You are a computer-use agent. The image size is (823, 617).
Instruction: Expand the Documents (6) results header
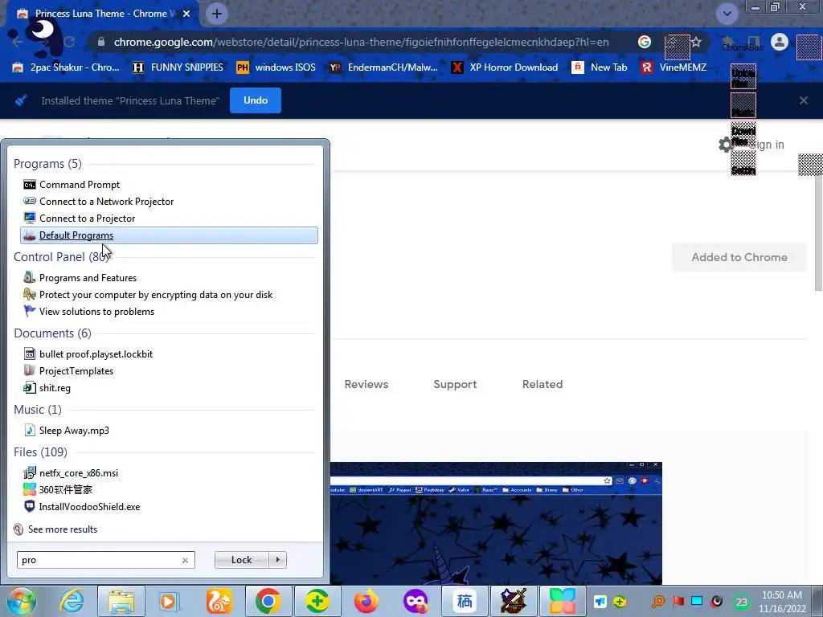[x=52, y=333]
